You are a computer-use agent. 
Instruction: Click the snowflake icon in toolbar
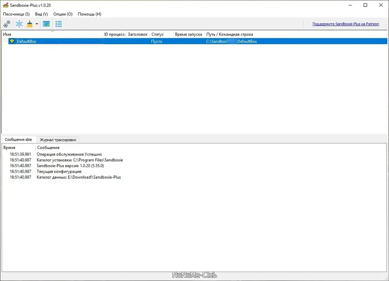(19, 24)
